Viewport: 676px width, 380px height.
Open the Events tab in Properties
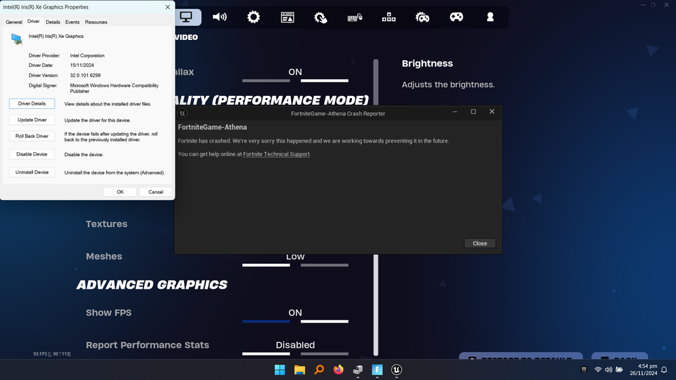click(72, 22)
